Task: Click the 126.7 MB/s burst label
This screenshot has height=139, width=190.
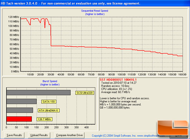Action: [x=45, y=119]
